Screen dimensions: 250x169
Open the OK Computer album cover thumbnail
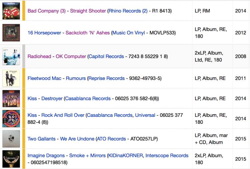coord(11,56)
